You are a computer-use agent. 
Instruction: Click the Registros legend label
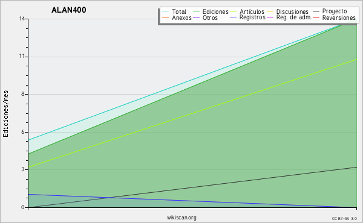tap(252, 17)
